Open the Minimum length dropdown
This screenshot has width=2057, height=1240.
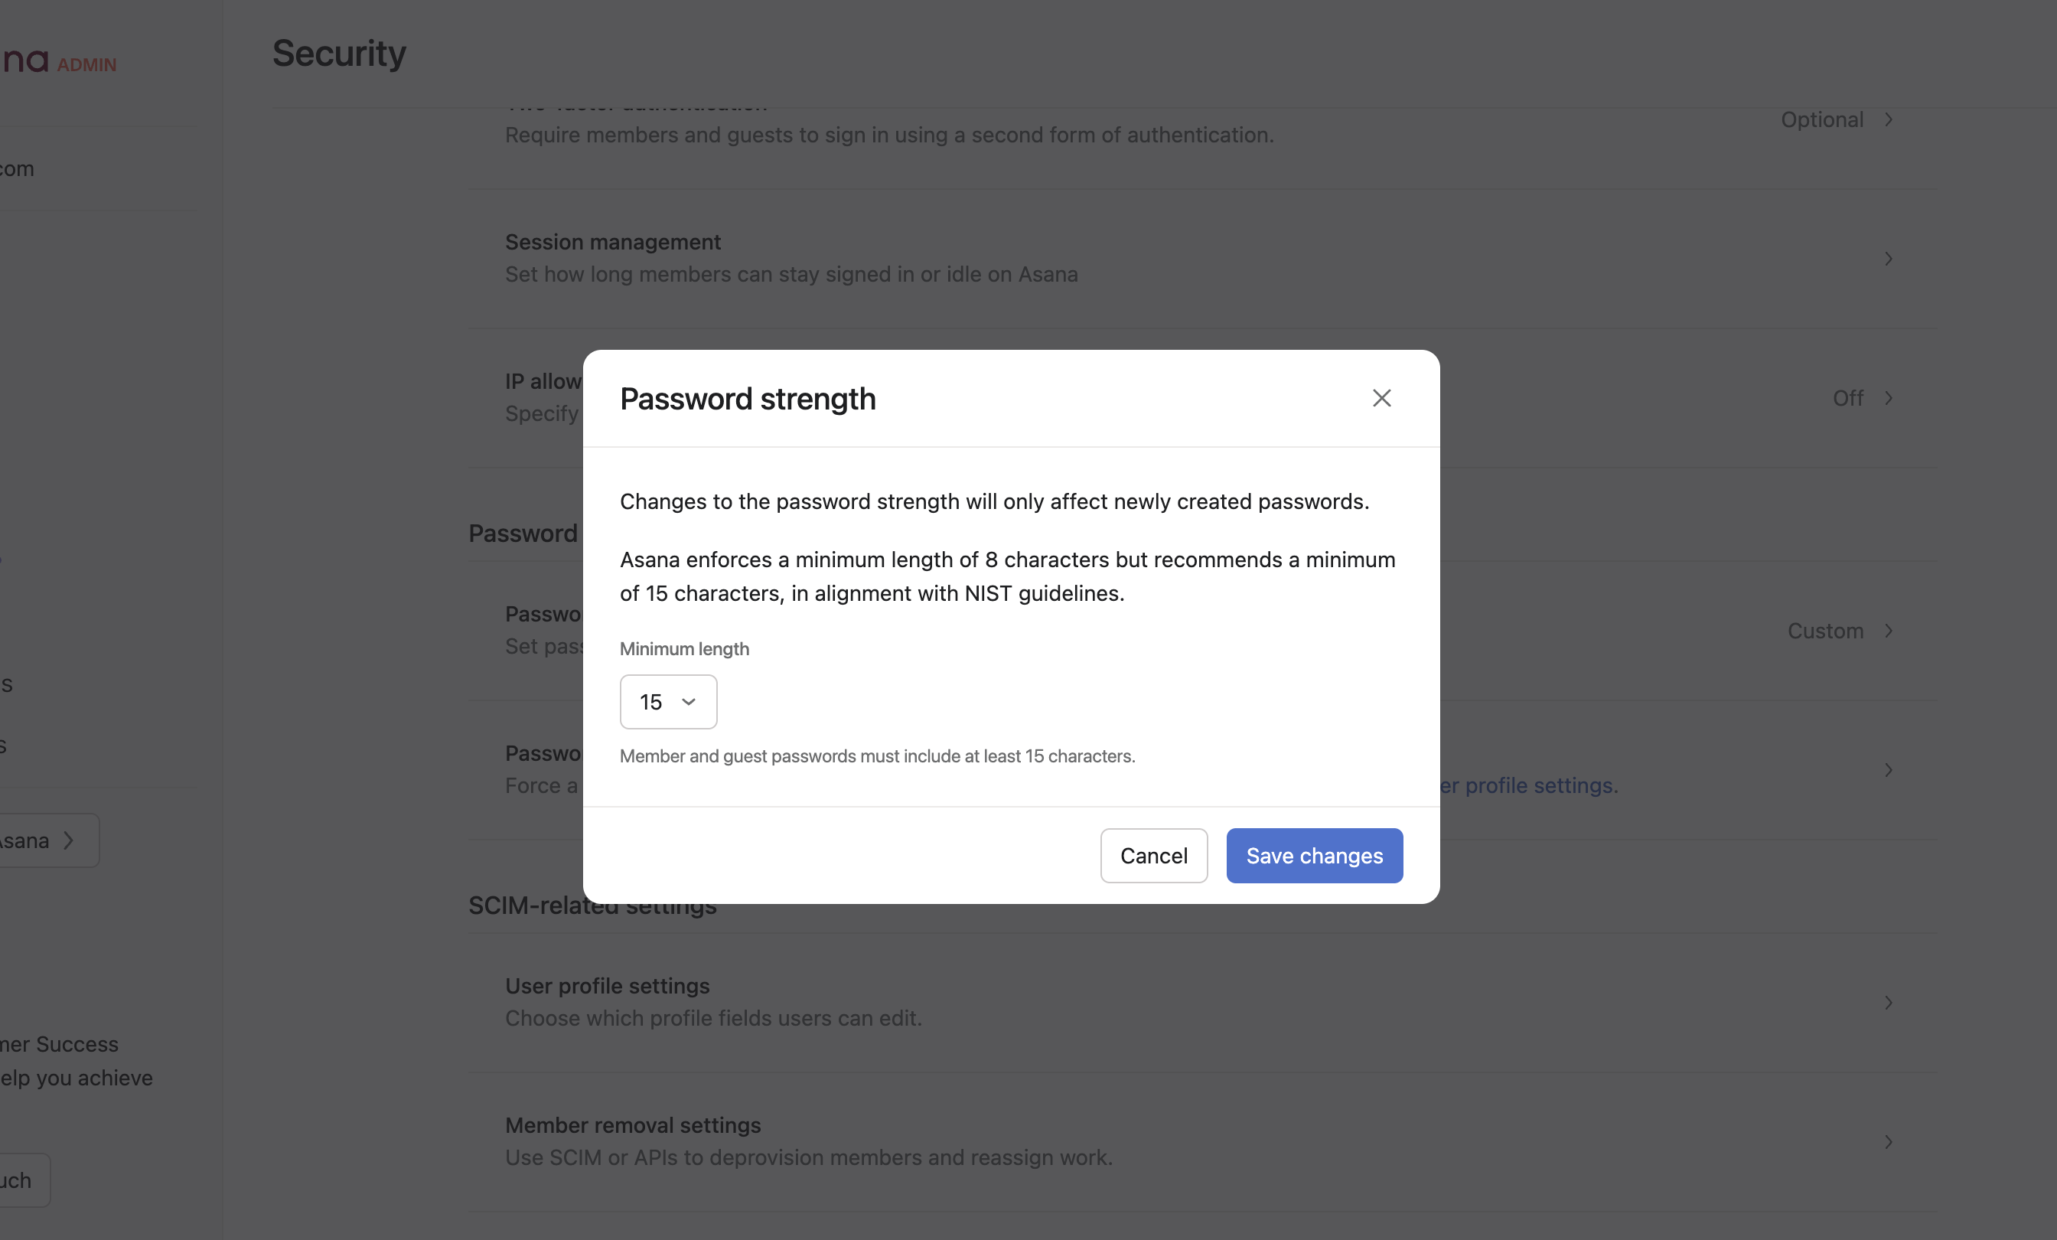(x=668, y=701)
